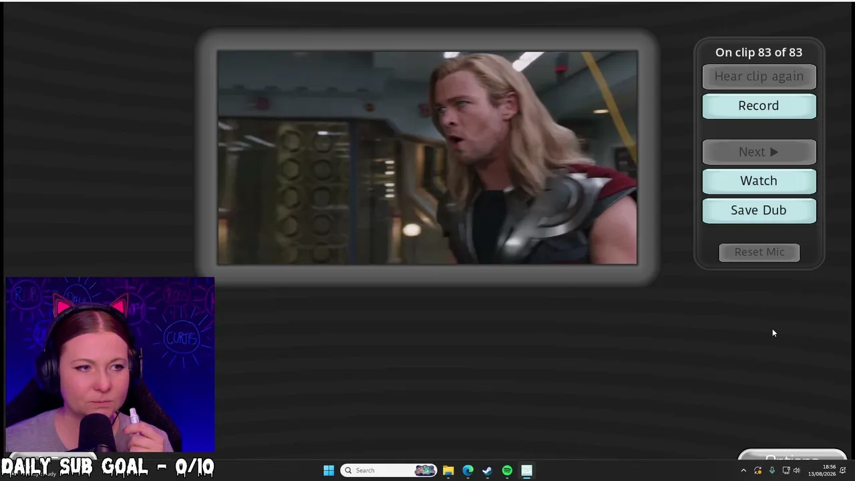Click the Watch button
855x481 pixels.
click(759, 181)
